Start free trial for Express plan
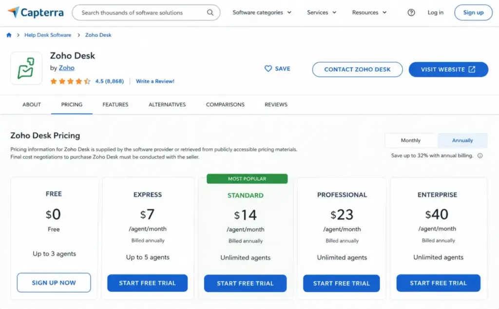This screenshot has height=309, width=499. 147,283
